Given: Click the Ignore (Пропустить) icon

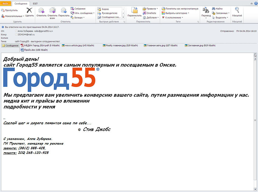Looking at the screenshot, I should coord(3,10).
